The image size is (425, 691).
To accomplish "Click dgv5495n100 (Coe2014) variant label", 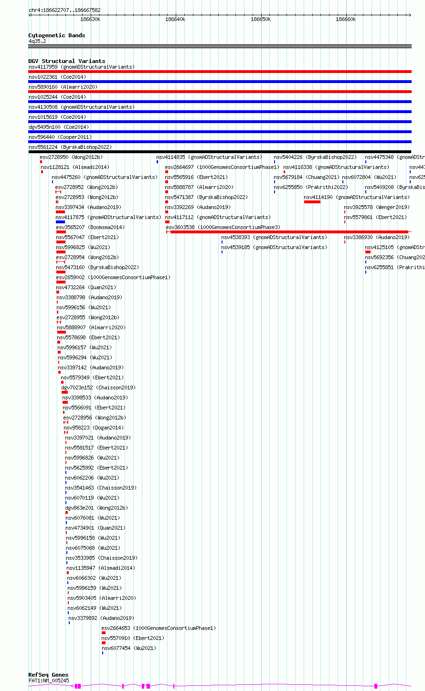I will point(59,127).
